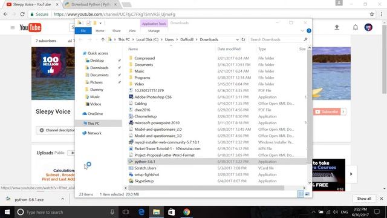The image size is (387, 218).
Task: Open the File tab in Explorer
Action: point(83,31)
